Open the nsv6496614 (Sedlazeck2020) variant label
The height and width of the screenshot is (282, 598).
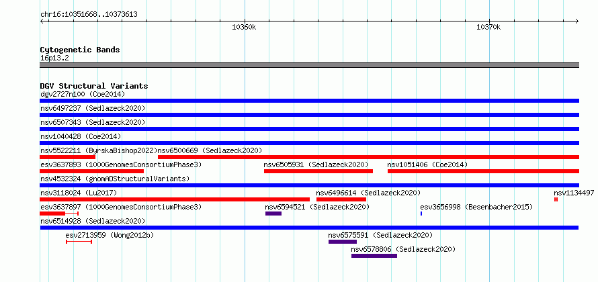point(368,193)
